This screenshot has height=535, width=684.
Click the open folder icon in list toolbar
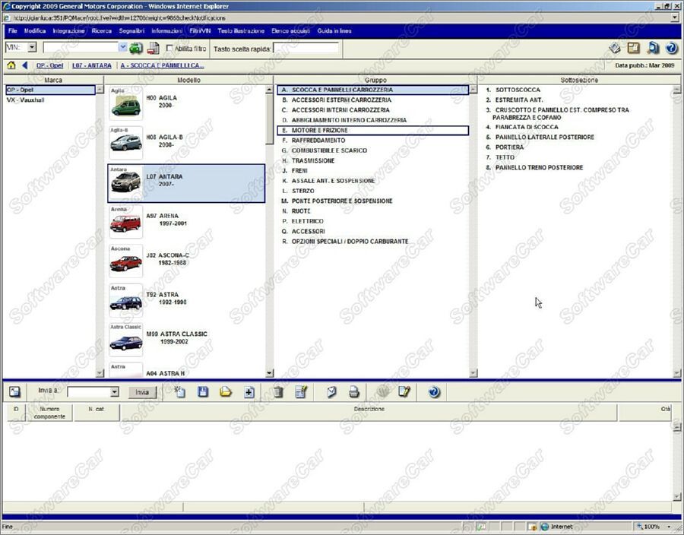(226, 392)
